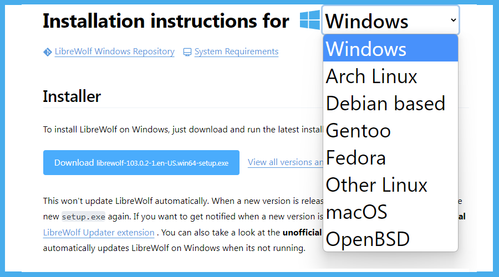
Task: Choose Arch Linux from the list
Action: (390, 76)
